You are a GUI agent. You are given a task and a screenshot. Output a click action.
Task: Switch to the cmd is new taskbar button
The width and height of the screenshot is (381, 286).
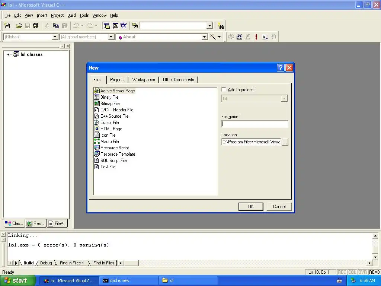click(x=129, y=281)
